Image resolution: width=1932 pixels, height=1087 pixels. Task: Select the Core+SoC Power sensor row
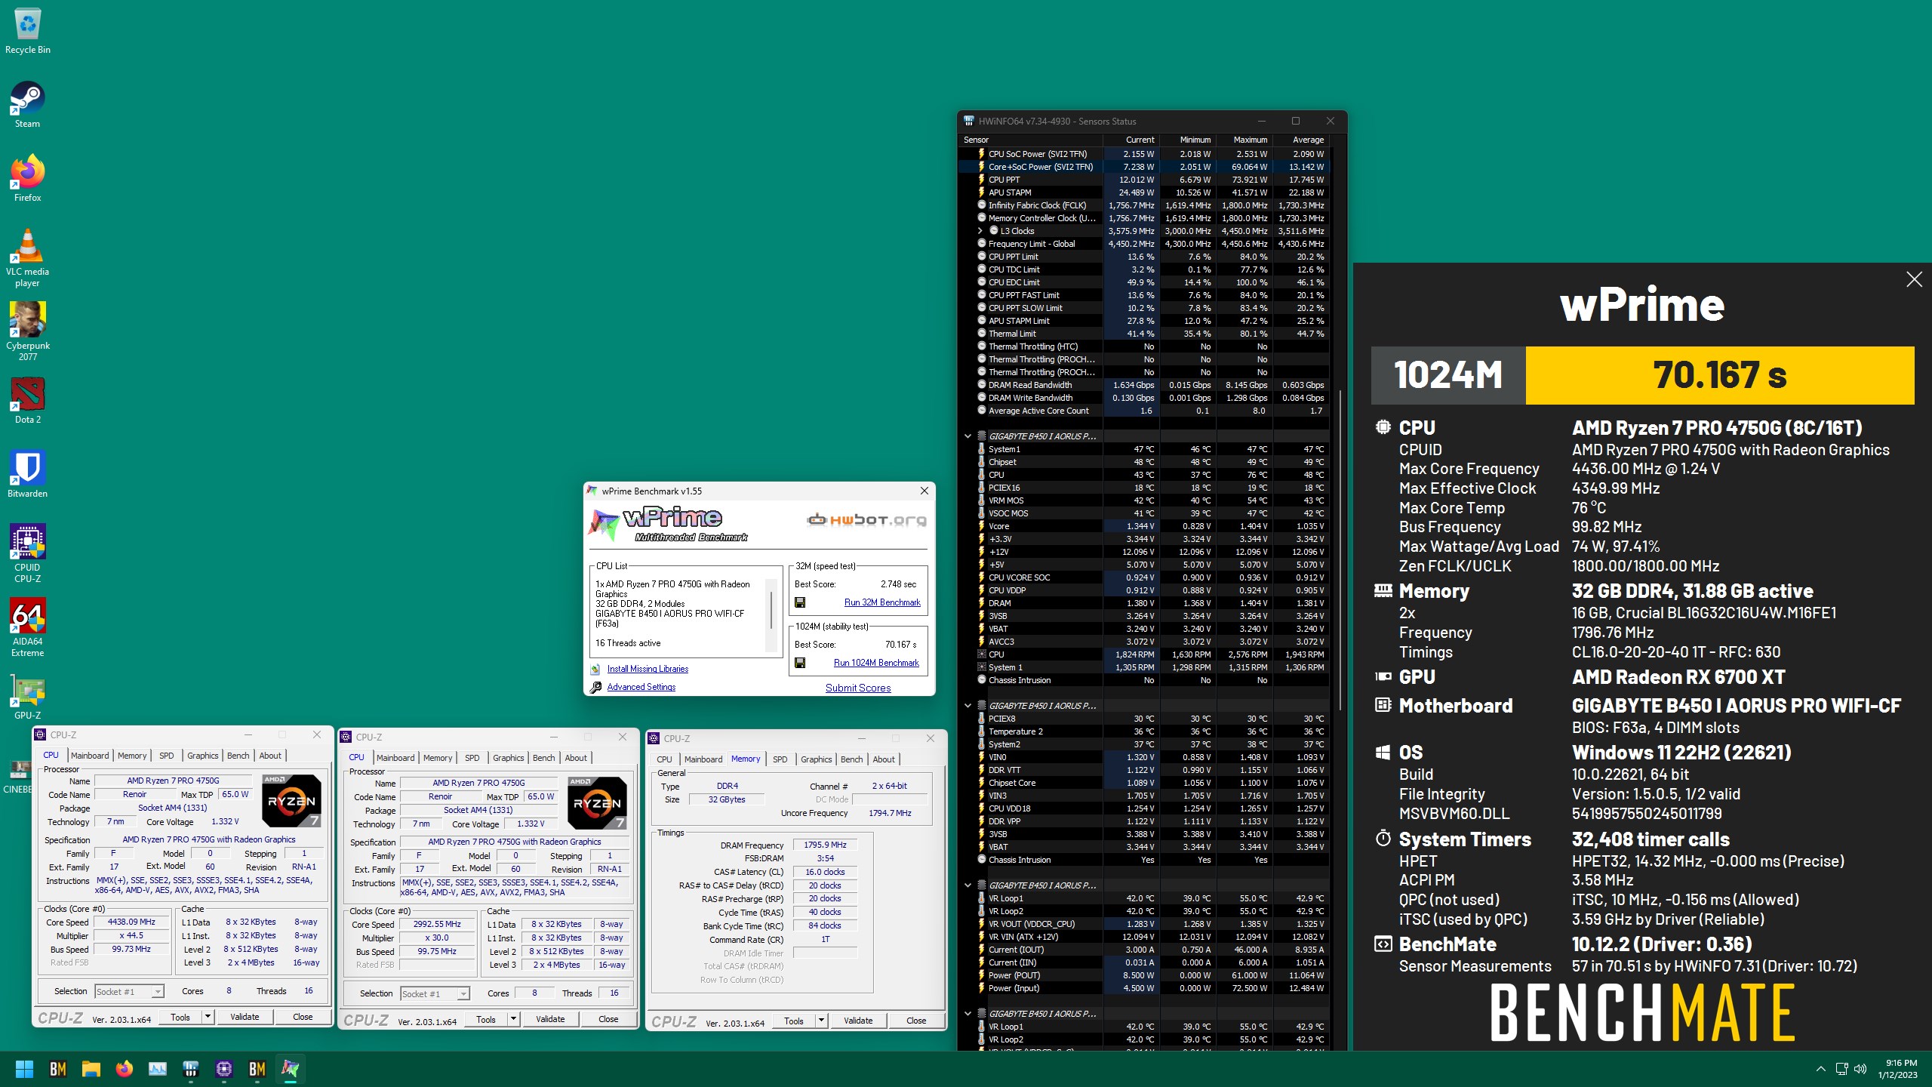coord(1143,167)
